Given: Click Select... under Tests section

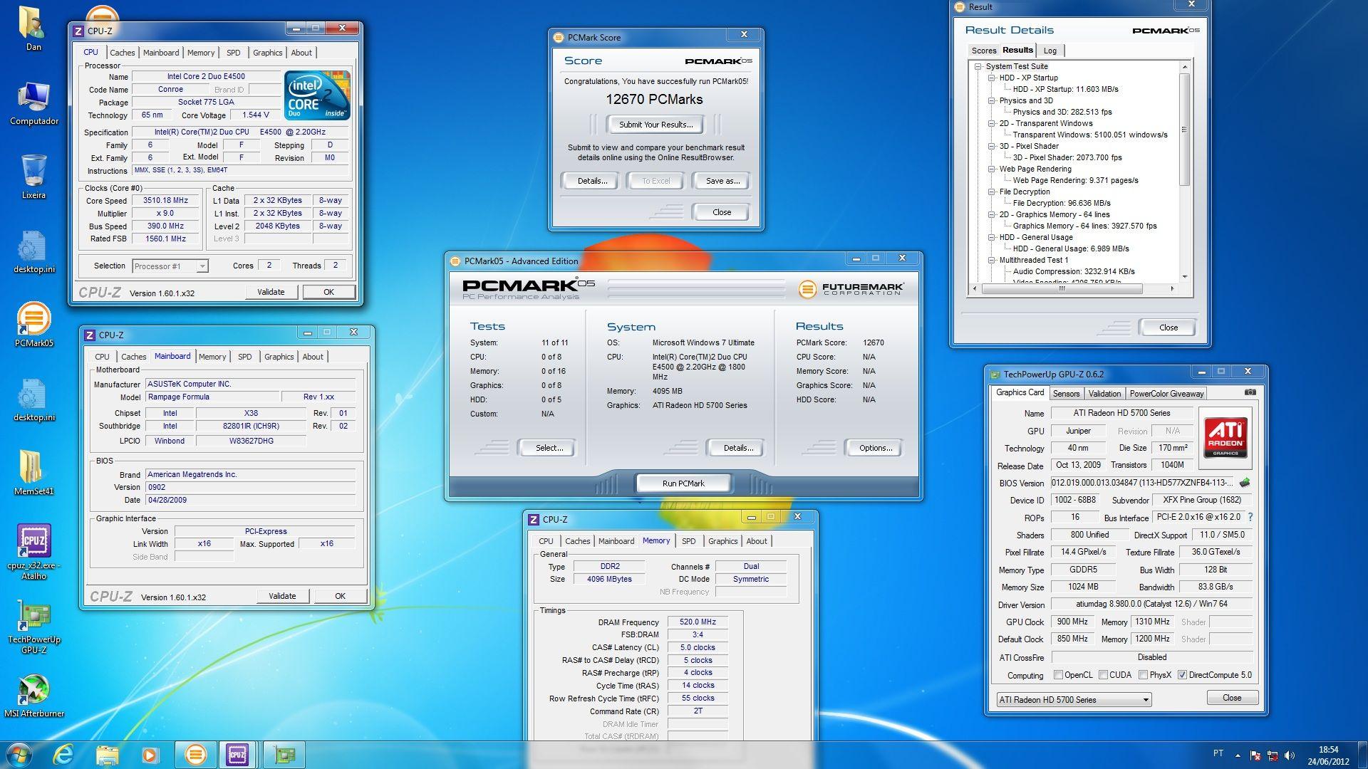Looking at the screenshot, I should coord(549,448).
